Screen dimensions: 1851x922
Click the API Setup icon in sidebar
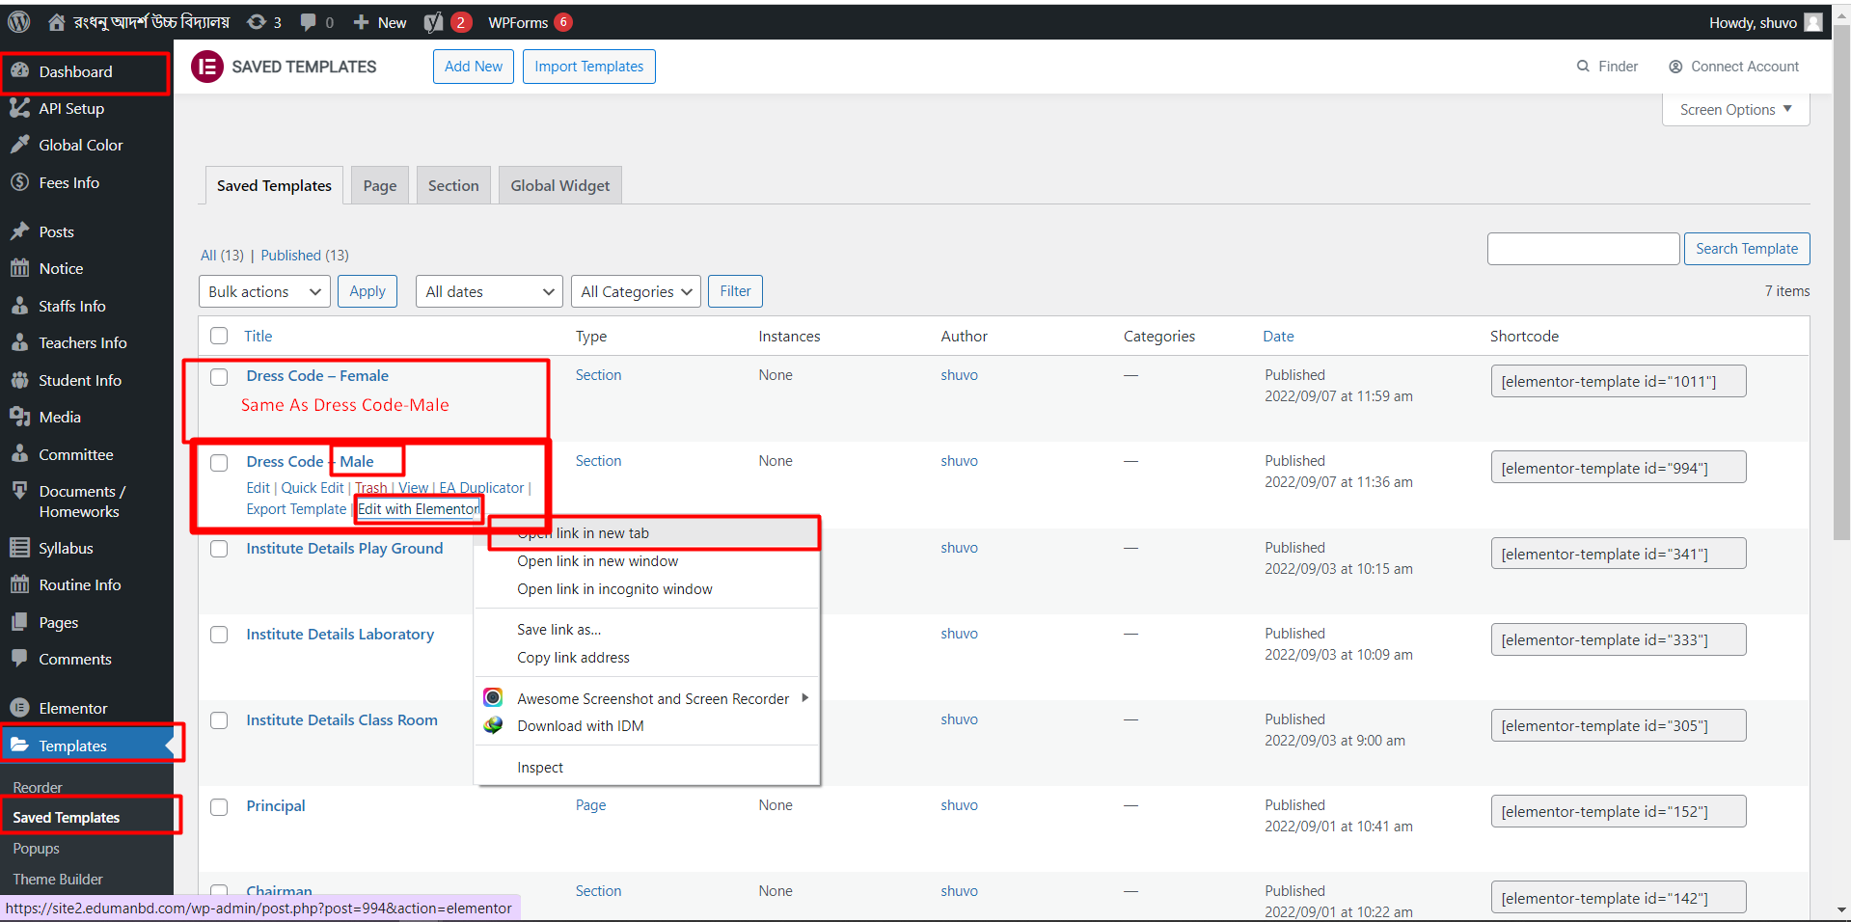(x=19, y=108)
